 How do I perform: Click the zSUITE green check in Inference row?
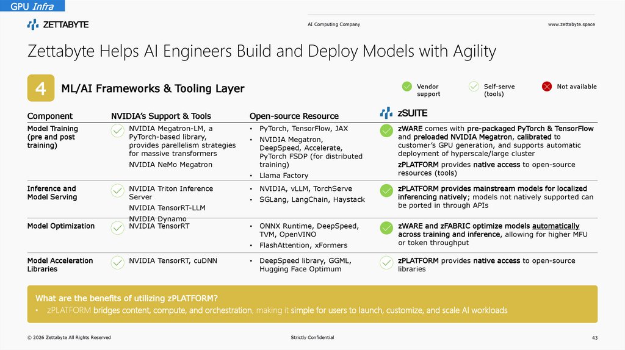[x=386, y=190]
